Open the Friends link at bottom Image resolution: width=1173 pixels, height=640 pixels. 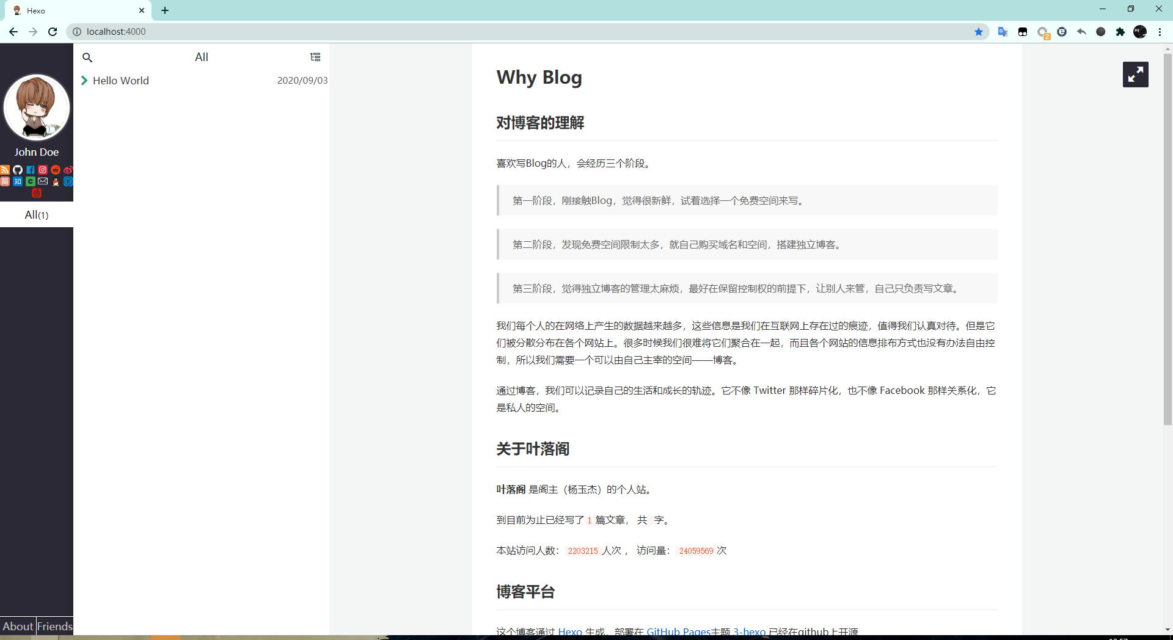pyautogui.click(x=55, y=626)
